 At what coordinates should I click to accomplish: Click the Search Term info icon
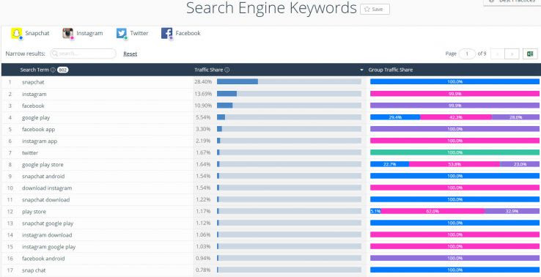53,70
